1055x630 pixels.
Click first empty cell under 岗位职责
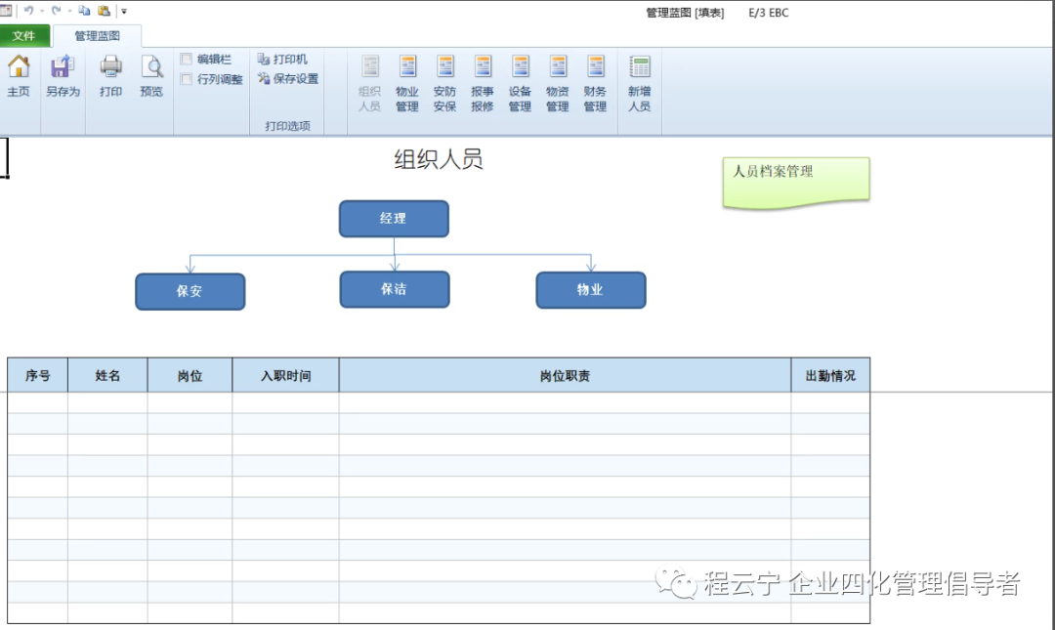(566, 402)
